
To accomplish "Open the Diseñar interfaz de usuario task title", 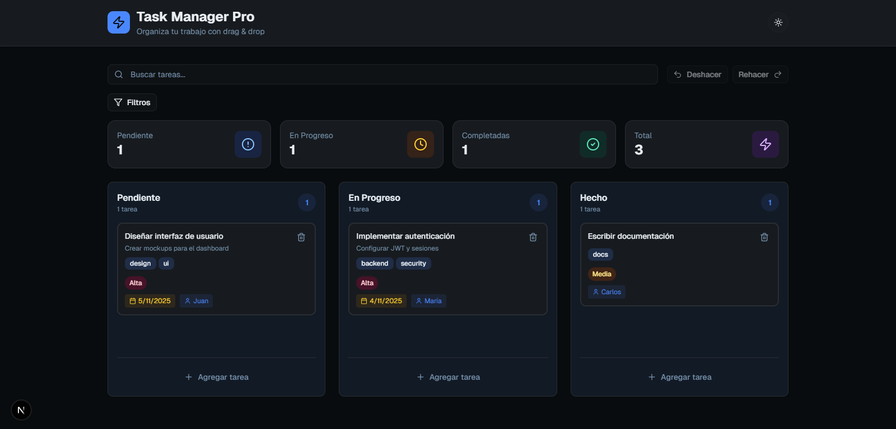I will (x=174, y=236).
